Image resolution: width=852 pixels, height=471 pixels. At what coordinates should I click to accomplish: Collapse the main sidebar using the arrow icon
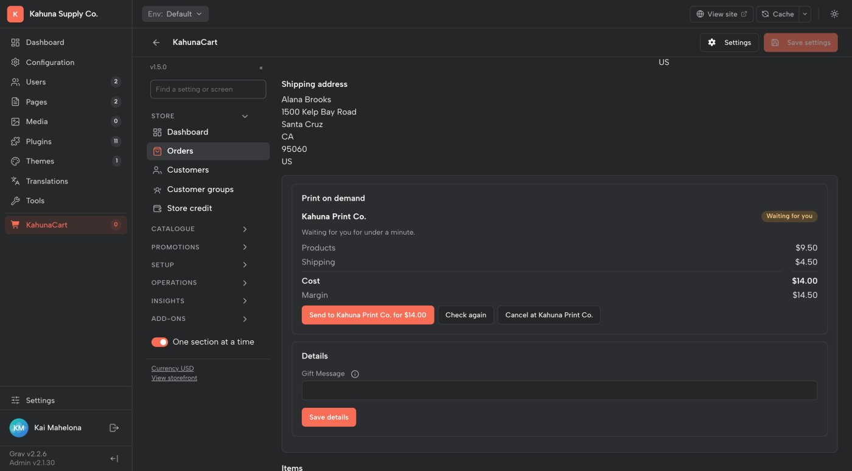coord(114,459)
